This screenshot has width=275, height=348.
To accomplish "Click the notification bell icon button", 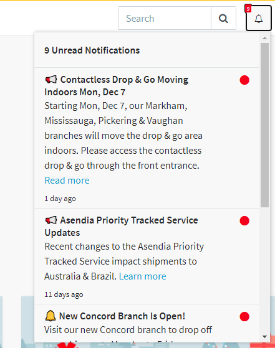I will tap(259, 18).
